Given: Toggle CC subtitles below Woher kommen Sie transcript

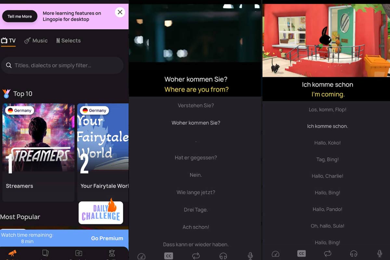Looking at the screenshot, I should 168,256.
